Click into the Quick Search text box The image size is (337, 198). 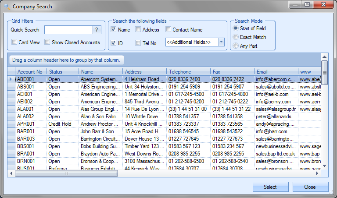68,30
